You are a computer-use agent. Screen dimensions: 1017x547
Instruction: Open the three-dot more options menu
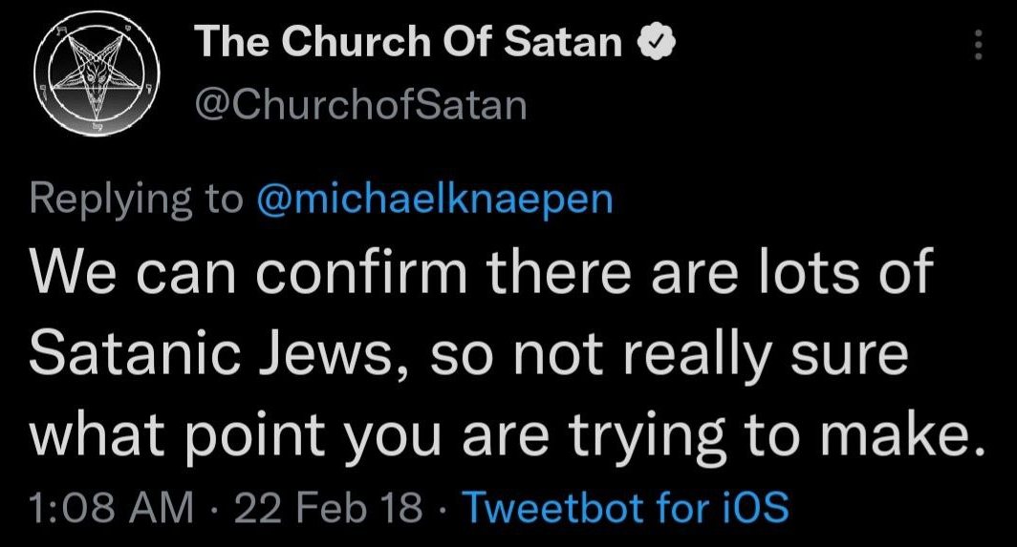pyautogui.click(x=979, y=45)
